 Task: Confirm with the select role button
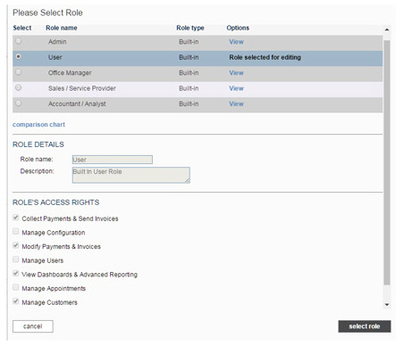tap(365, 326)
